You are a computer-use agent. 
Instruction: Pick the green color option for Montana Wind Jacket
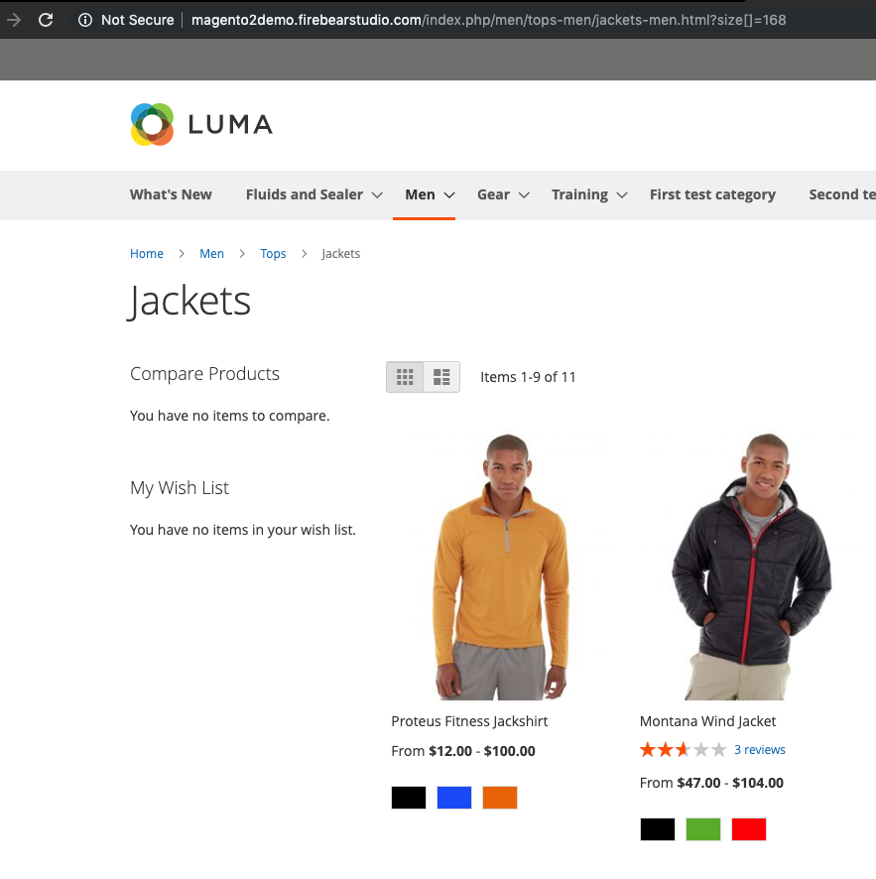(x=702, y=828)
